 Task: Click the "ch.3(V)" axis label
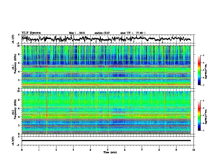(x=13, y=141)
